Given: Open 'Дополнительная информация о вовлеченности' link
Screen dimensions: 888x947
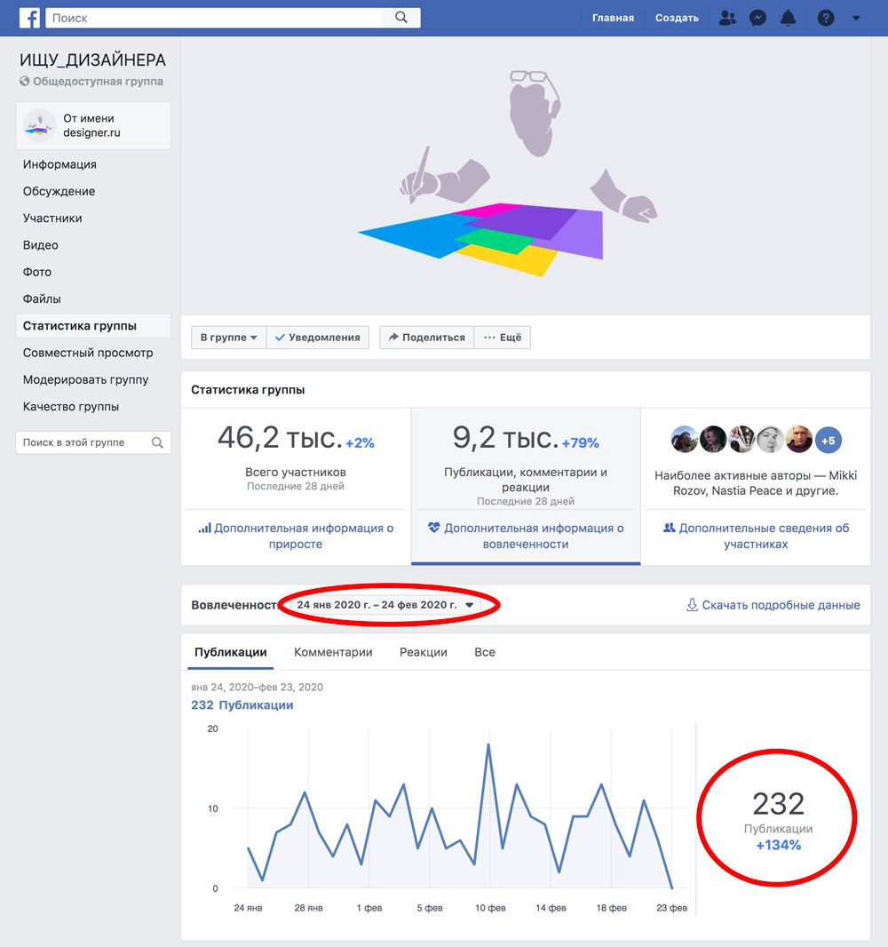Looking at the screenshot, I should (526, 536).
